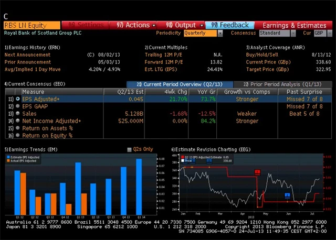Open Estimate Revision Charting (EEG) link
This screenshot has height=240, width=336.
pos(211,149)
